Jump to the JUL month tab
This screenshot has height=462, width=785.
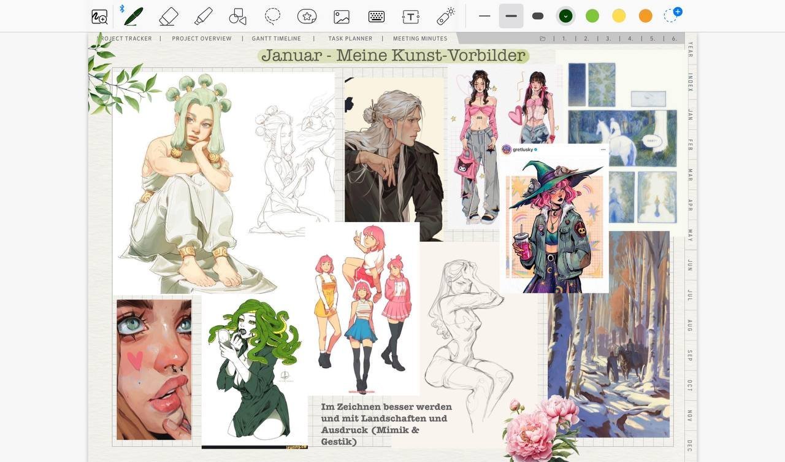point(691,295)
